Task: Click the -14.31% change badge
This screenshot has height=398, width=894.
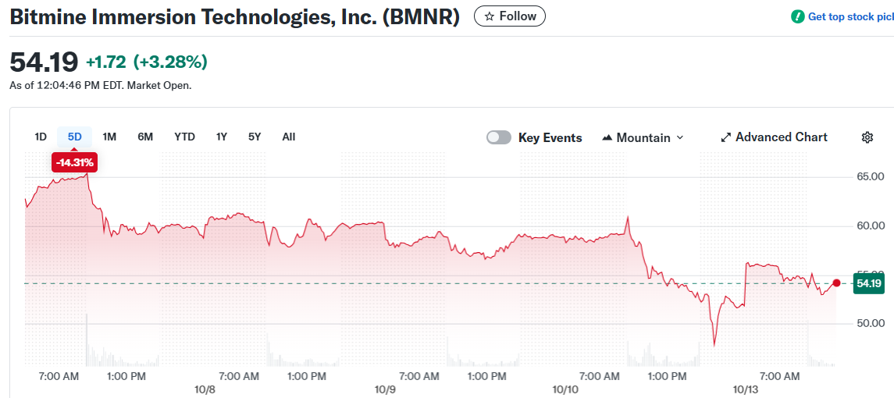Action: tap(75, 162)
